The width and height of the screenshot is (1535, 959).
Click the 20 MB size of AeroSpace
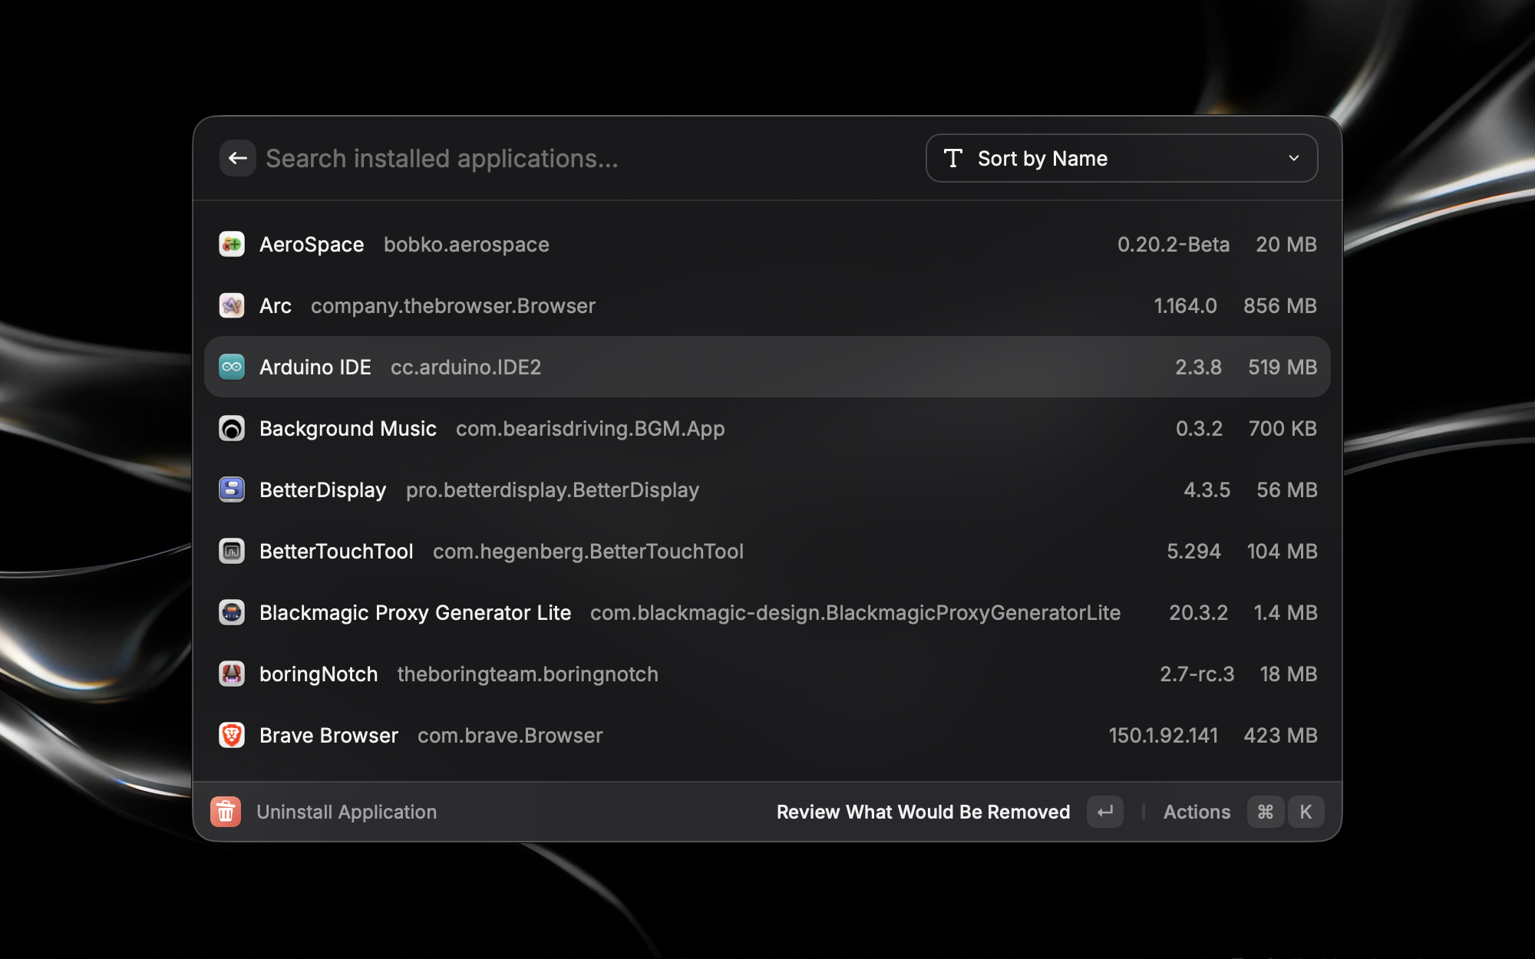click(x=1286, y=244)
